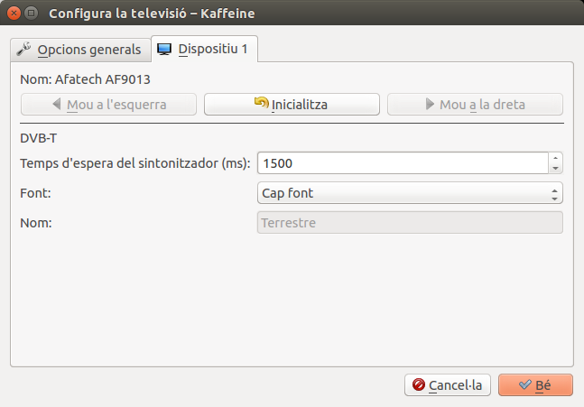584x407 pixels.
Task: Click the yellow undo arrow icon on Inicialitza
Action: point(262,104)
